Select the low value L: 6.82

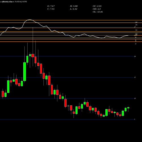click(74, 9)
